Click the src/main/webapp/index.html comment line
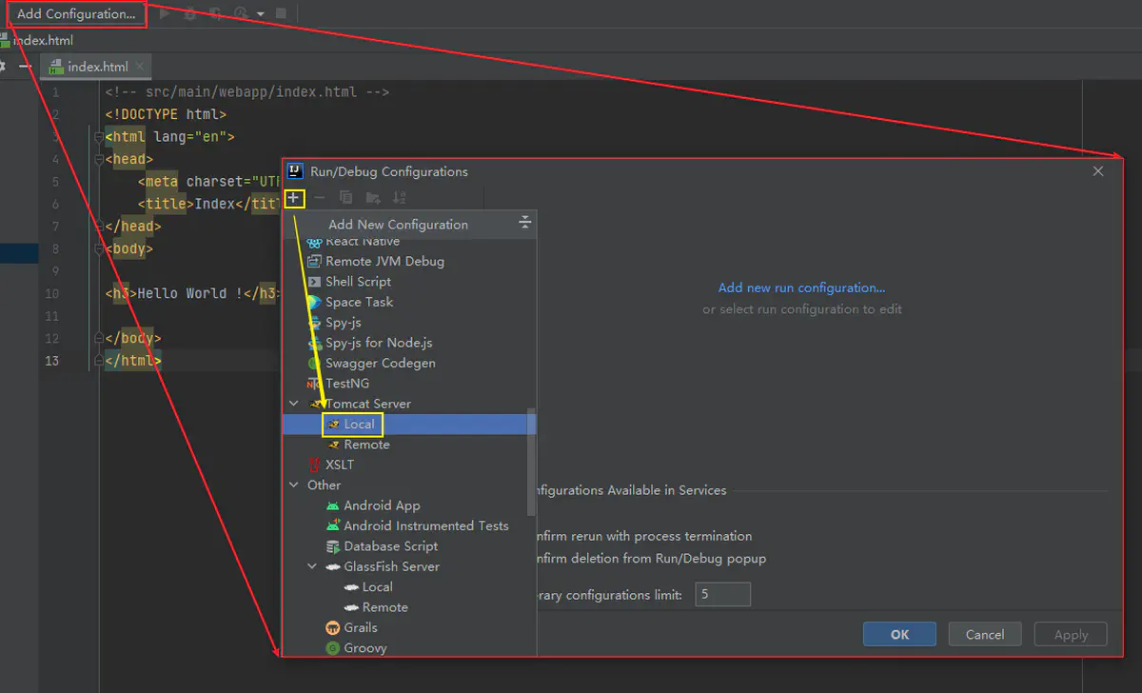The height and width of the screenshot is (693, 1142). pos(247,92)
